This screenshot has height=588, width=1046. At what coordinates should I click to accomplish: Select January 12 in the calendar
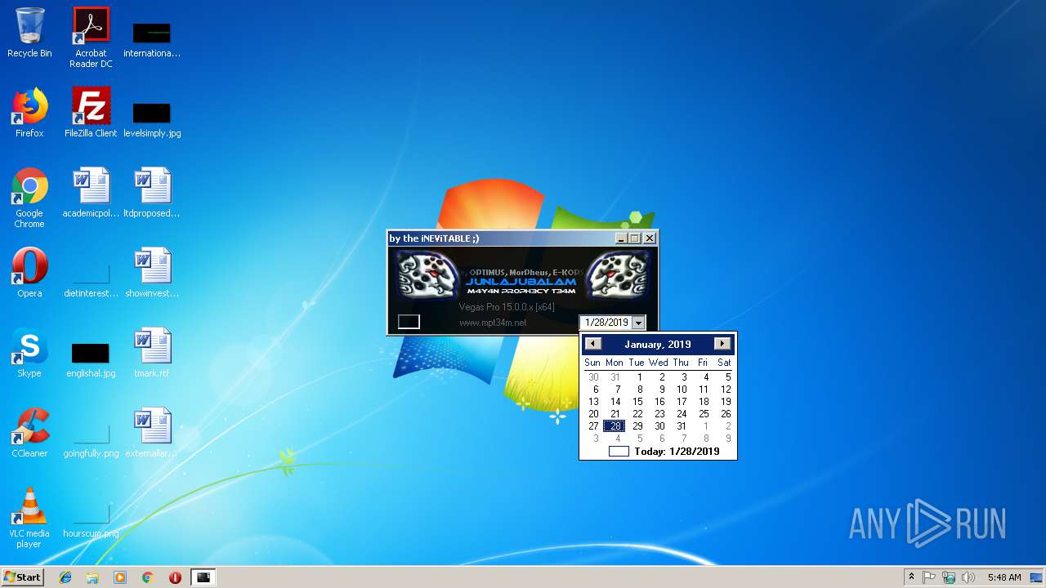(726, 390)
